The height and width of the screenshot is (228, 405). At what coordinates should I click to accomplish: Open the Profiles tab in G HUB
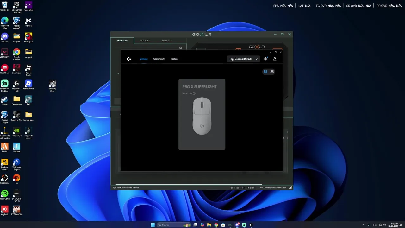[175, 59]
